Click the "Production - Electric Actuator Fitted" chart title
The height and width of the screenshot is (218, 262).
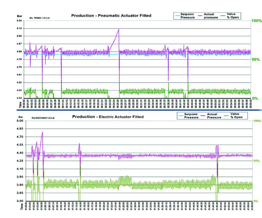(x=108, y=117)
